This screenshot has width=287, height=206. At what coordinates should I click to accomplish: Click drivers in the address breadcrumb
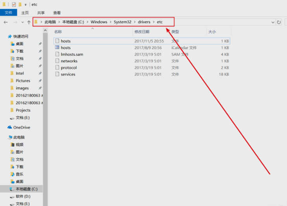[144, 22]
